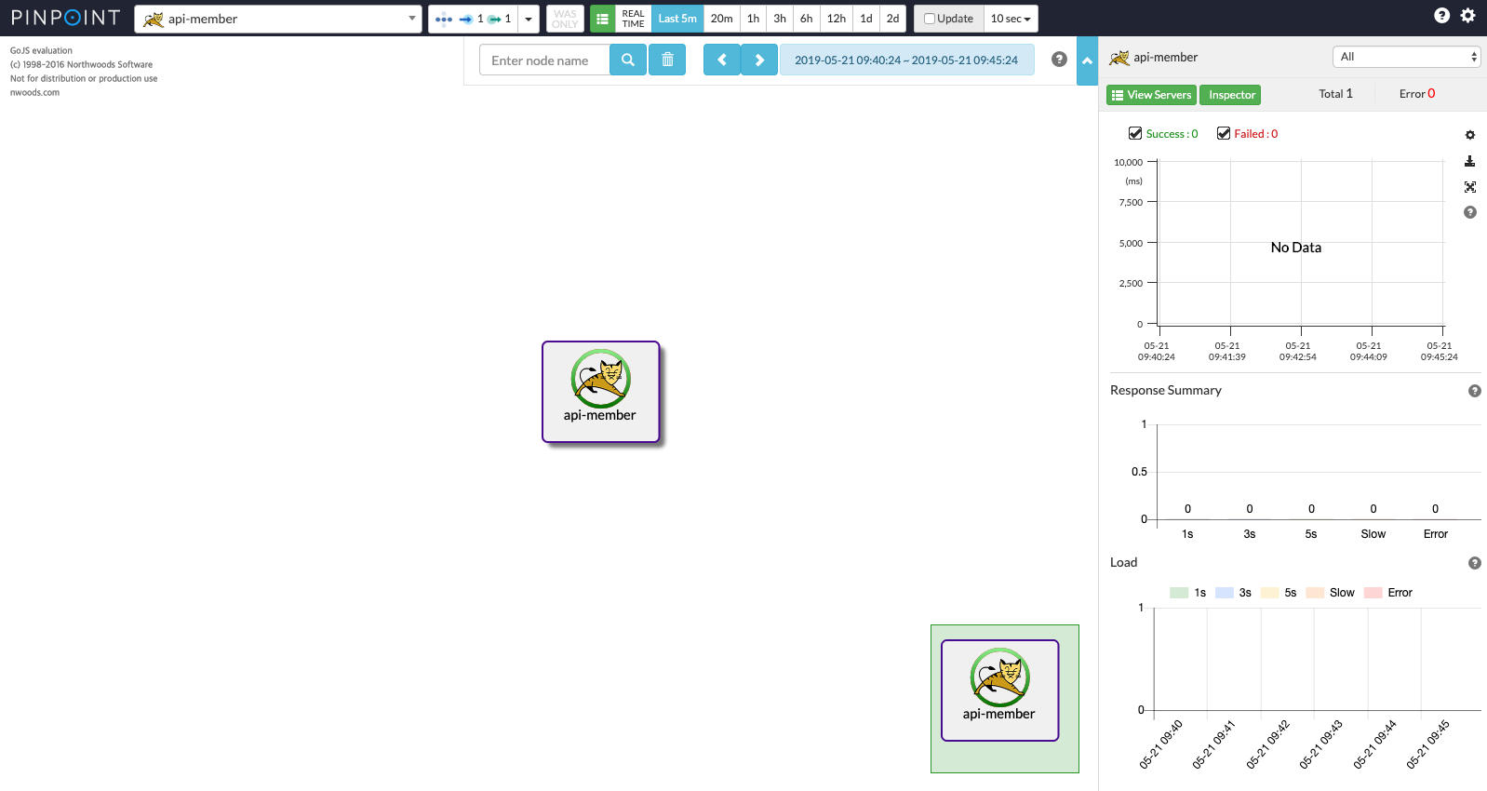The image size is (1487, 791).
Task: Click the node search magnifier button
Action: click(x=628, y=60)
